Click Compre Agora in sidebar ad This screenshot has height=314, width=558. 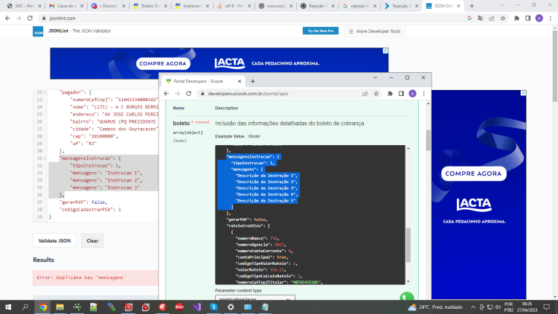[x=473, y=173]
